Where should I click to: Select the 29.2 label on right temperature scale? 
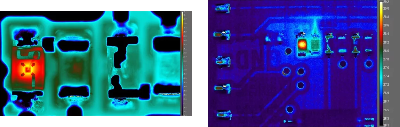coord(386,2)
